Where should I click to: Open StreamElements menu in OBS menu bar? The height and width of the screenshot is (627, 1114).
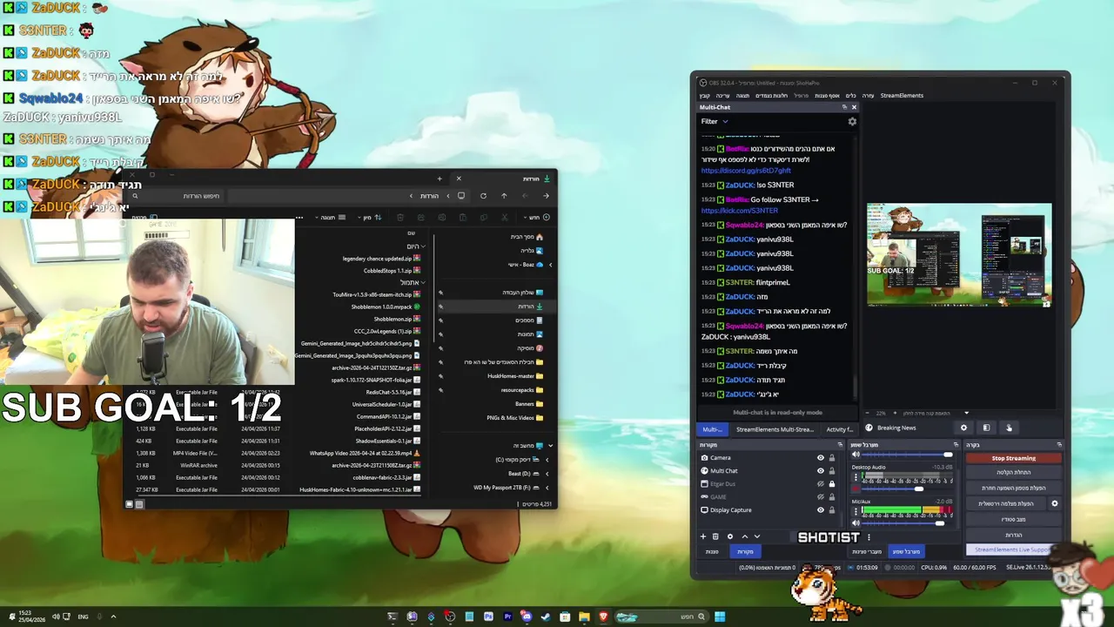(902, 95)
